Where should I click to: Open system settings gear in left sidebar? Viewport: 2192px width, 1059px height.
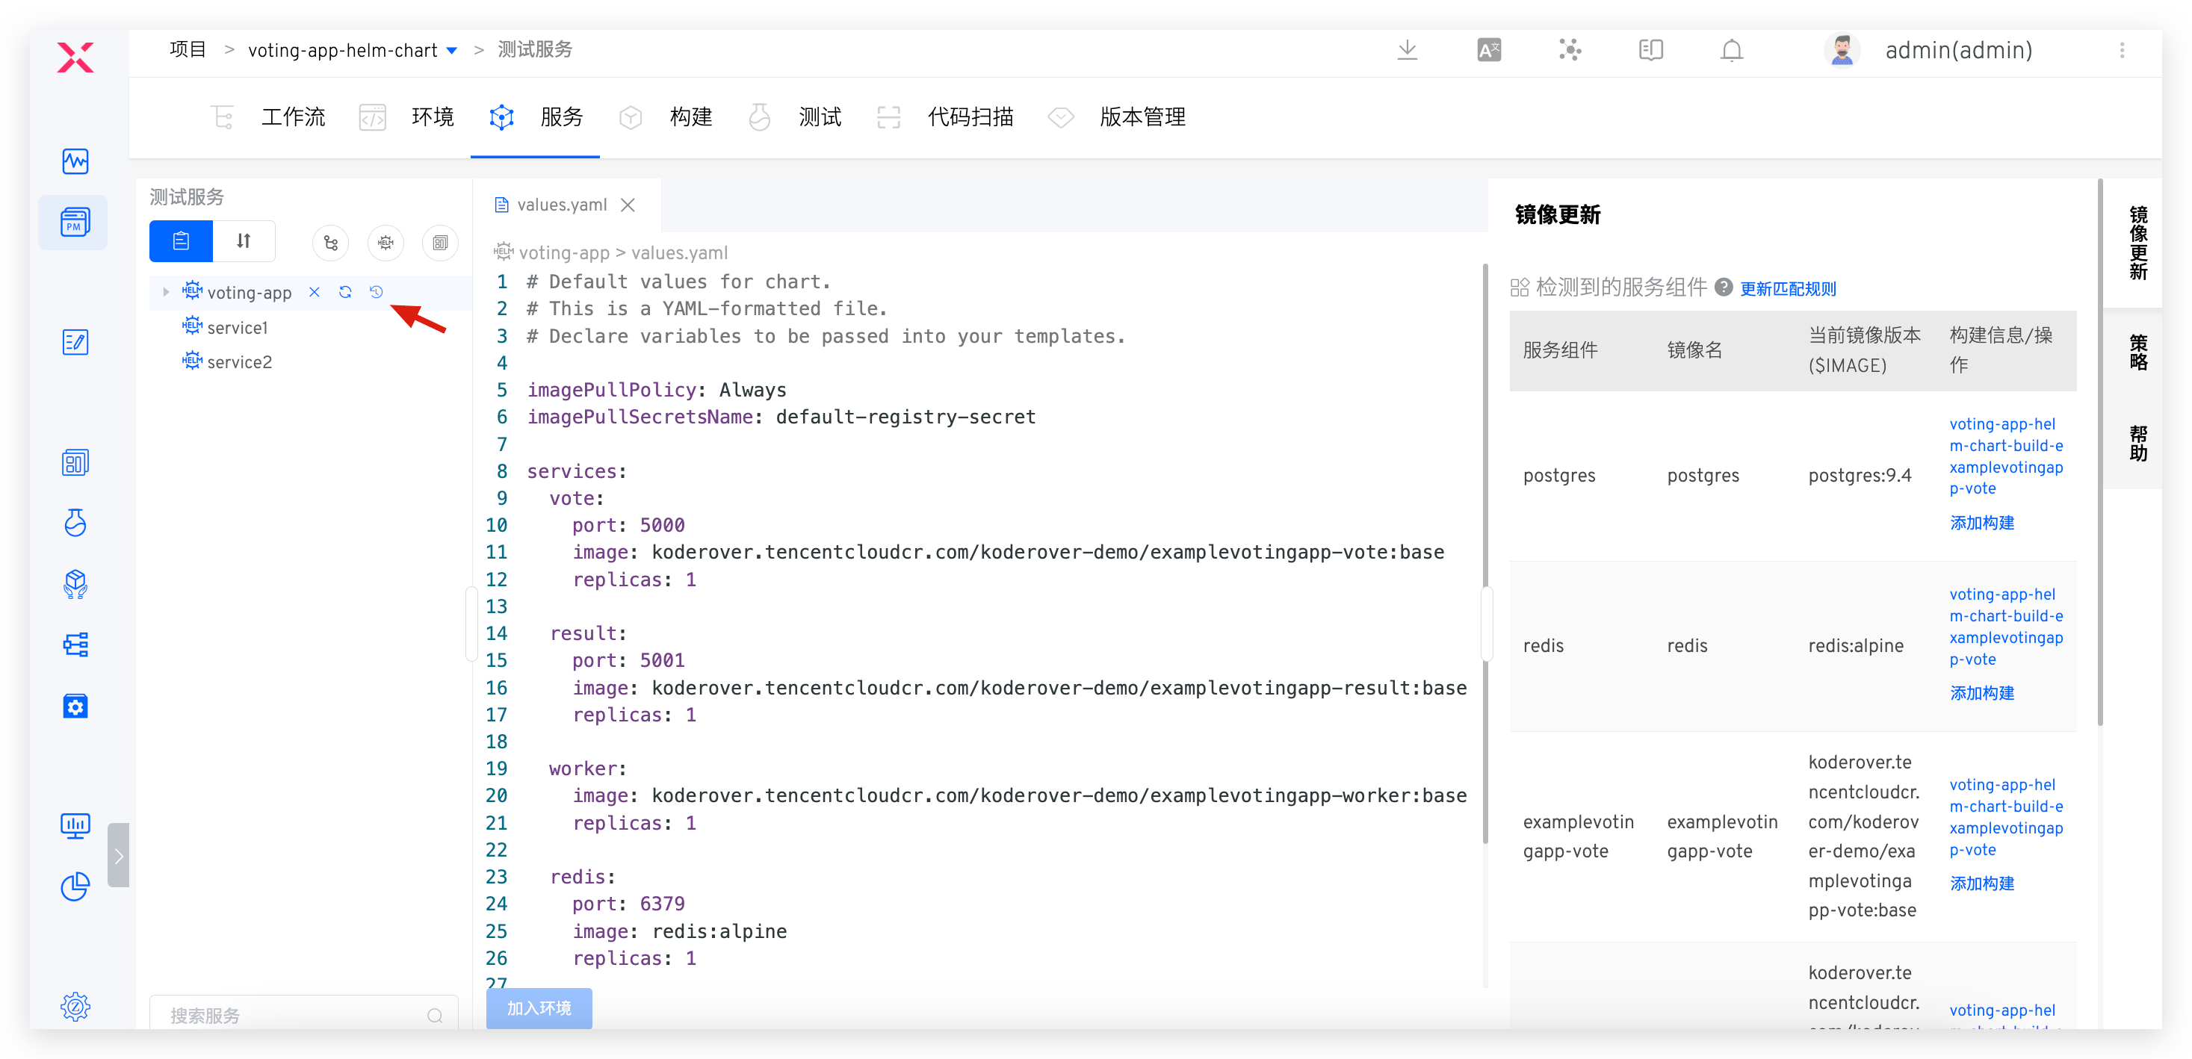coord(75,1006)
